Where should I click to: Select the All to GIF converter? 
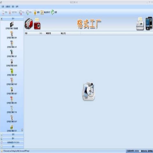pyautogui.click(x=12, y=72)
